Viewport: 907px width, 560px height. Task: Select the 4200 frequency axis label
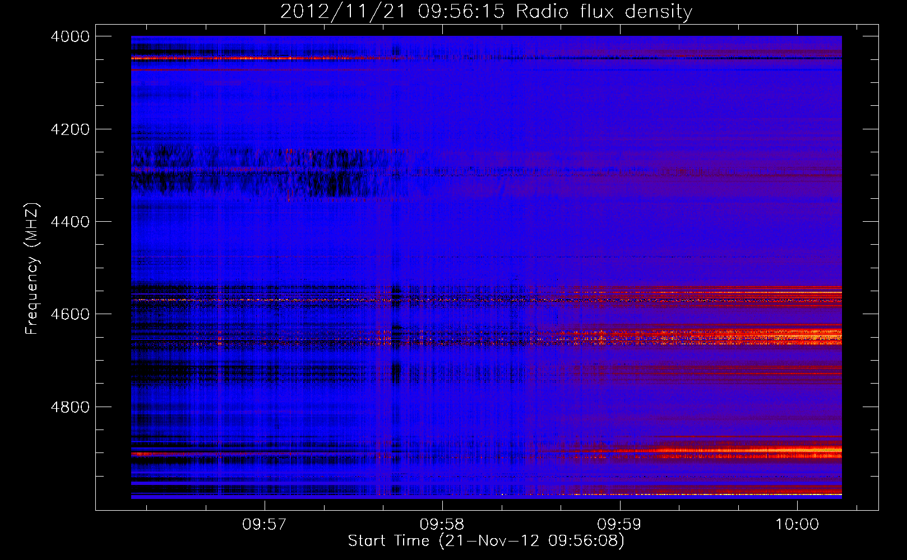70,129
